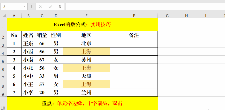
Task: Select the cell with name '王东'
Action: [28, 43]
